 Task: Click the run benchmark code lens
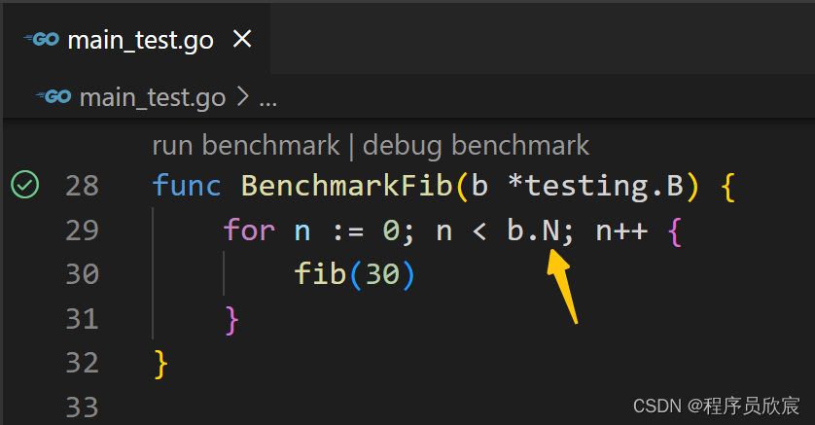pos(246,145)
